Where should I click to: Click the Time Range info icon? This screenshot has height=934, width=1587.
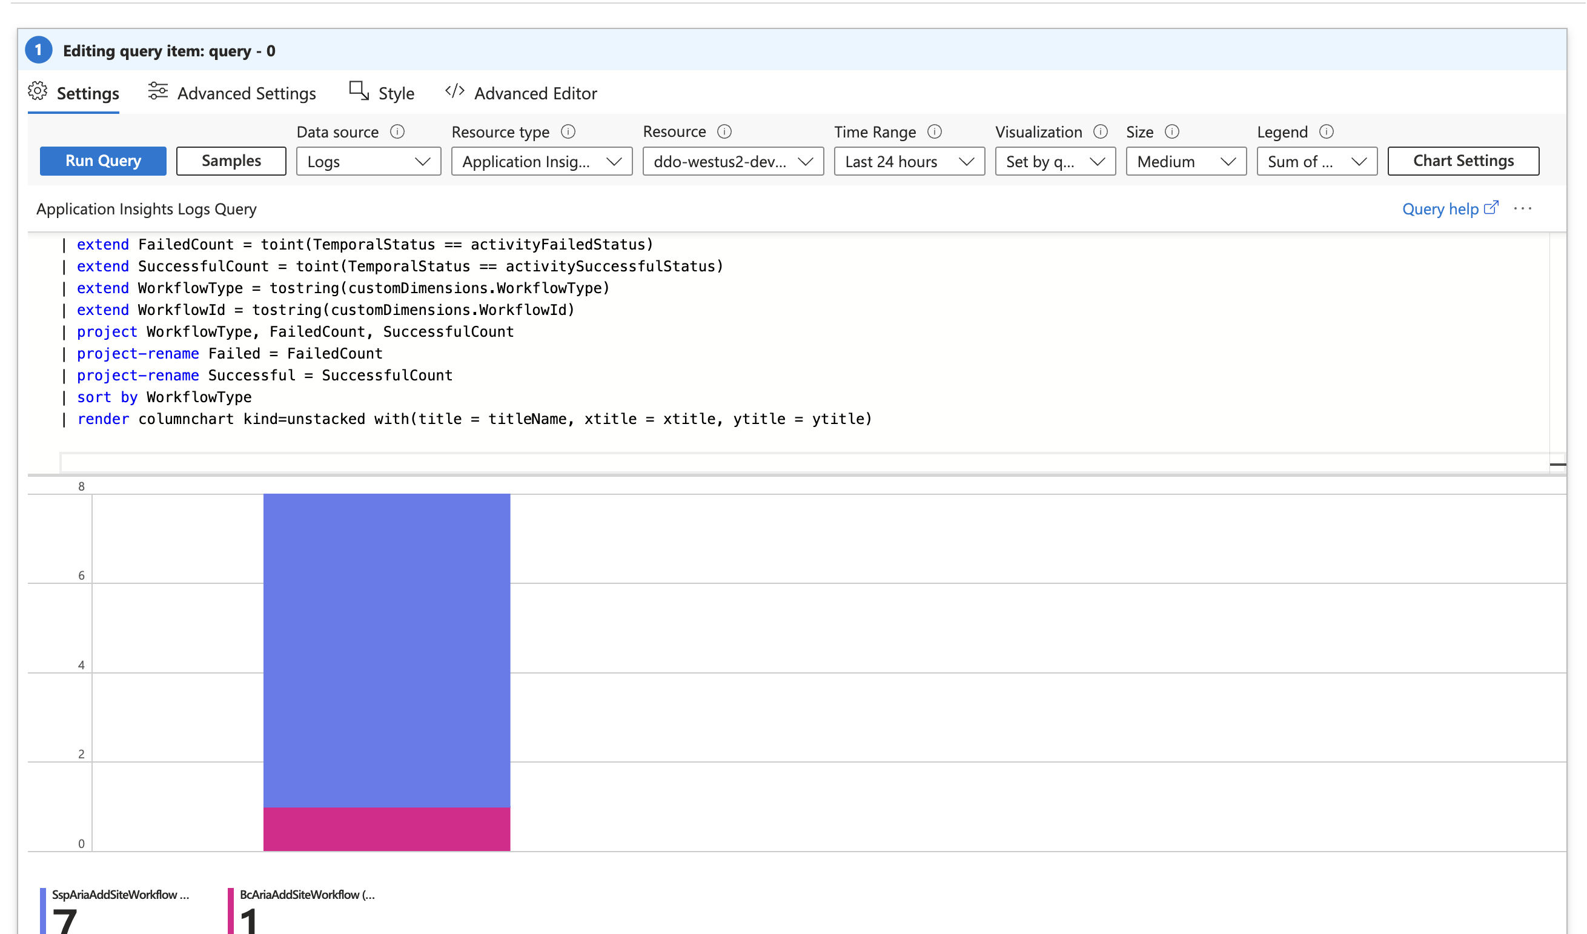pos(935,131)
